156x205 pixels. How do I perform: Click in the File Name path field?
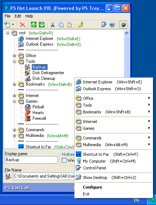coord(44,176)
